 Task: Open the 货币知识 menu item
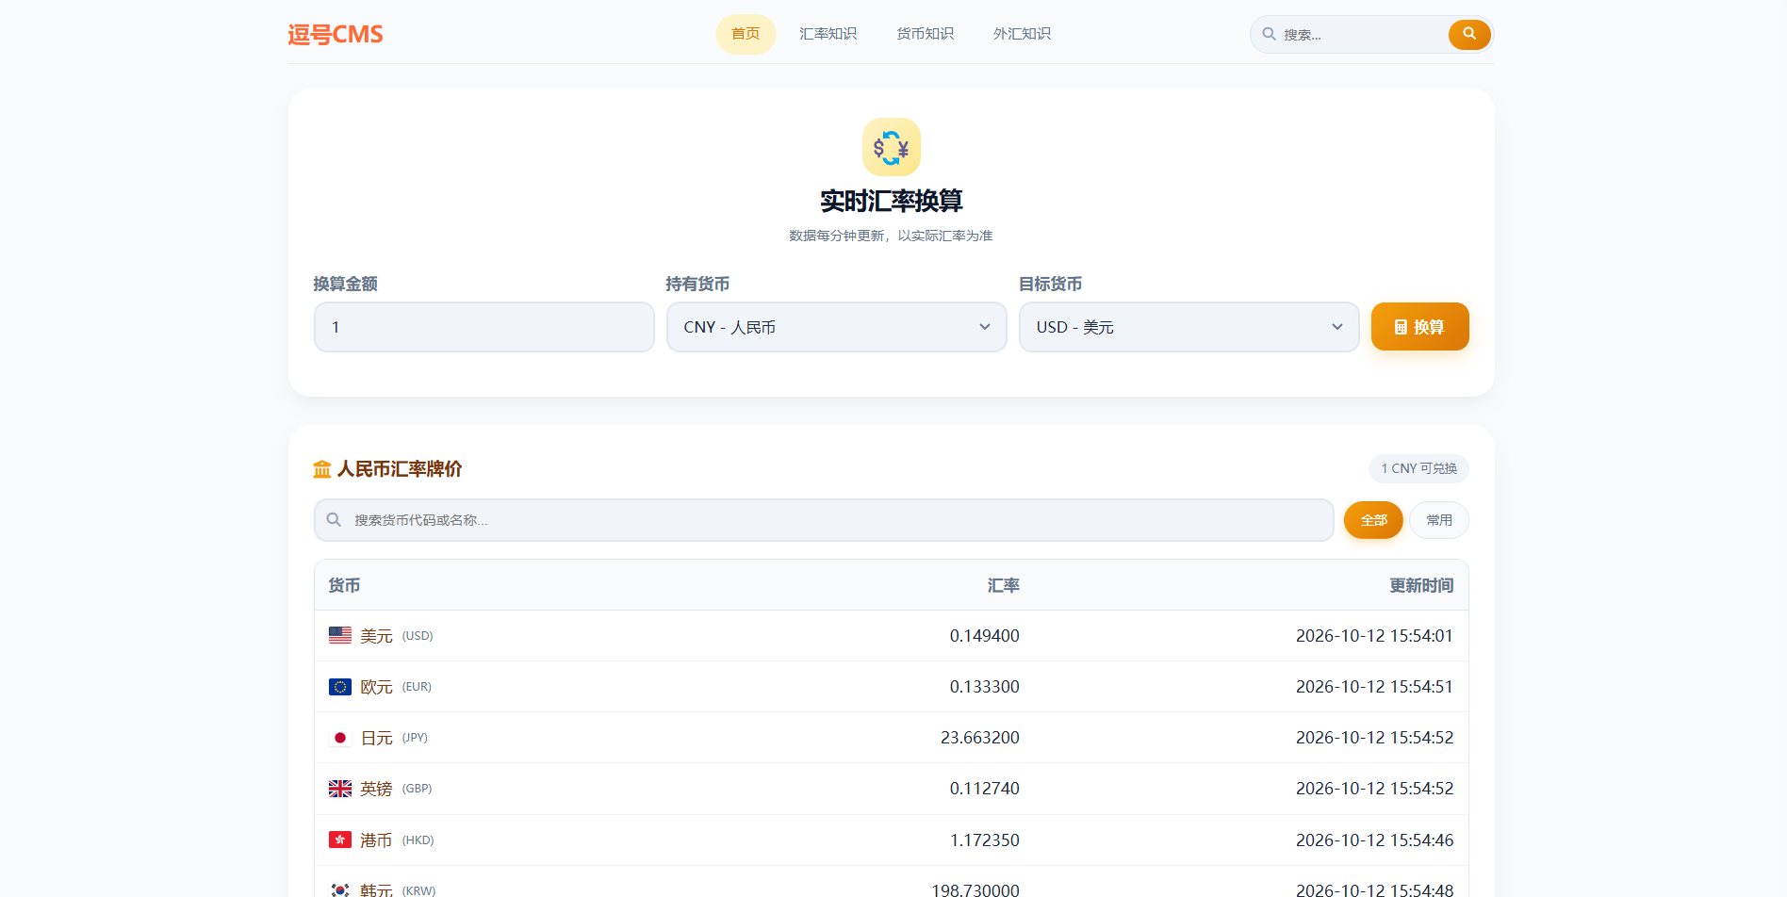925,34
